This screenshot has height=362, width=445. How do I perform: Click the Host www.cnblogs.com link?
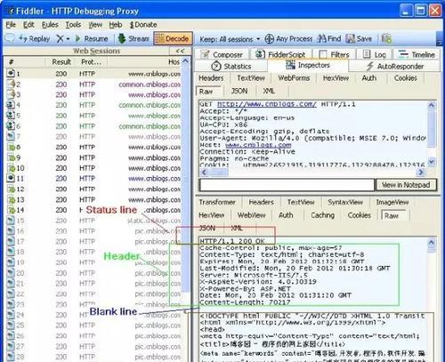(x=258, y=145)
